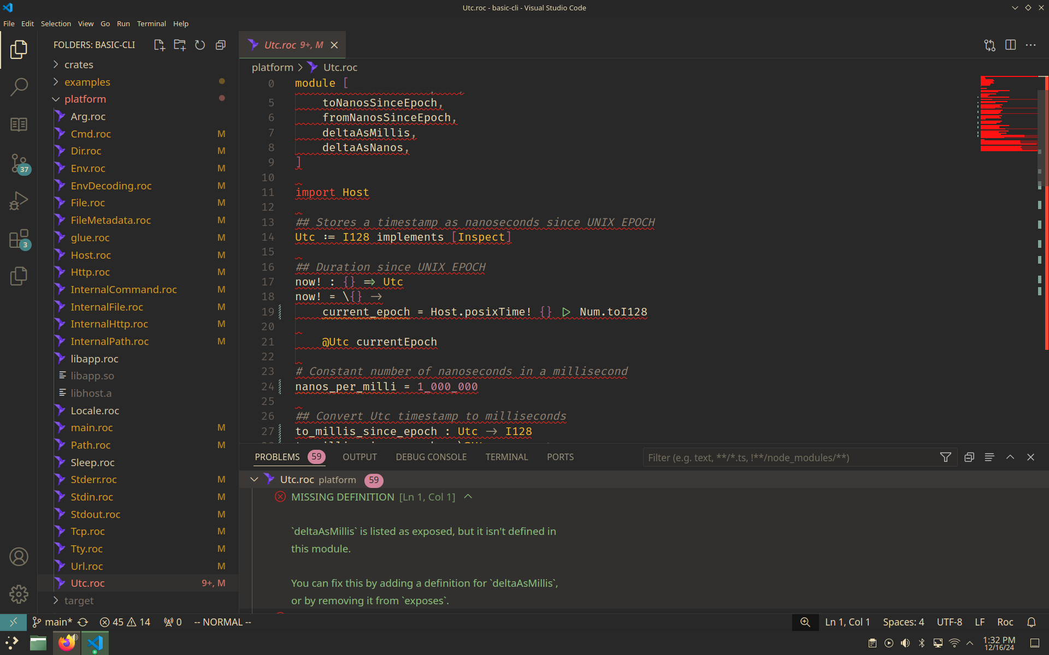
Task: Open main.roc in the file tree
Action: click(x=91, y=427)
